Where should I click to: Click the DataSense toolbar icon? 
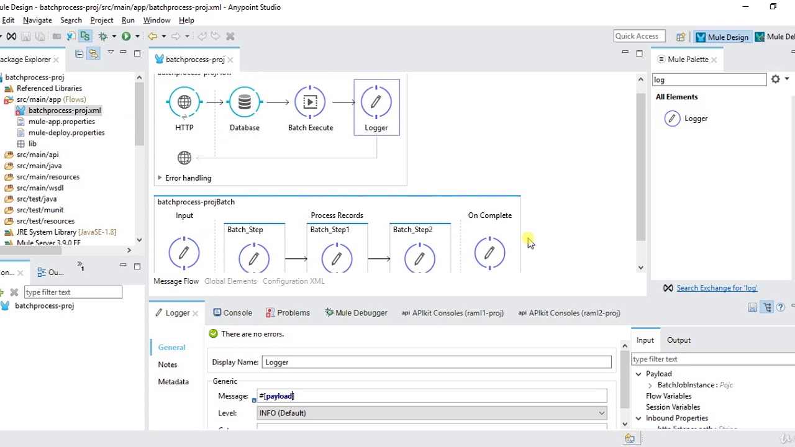point(85,36)
